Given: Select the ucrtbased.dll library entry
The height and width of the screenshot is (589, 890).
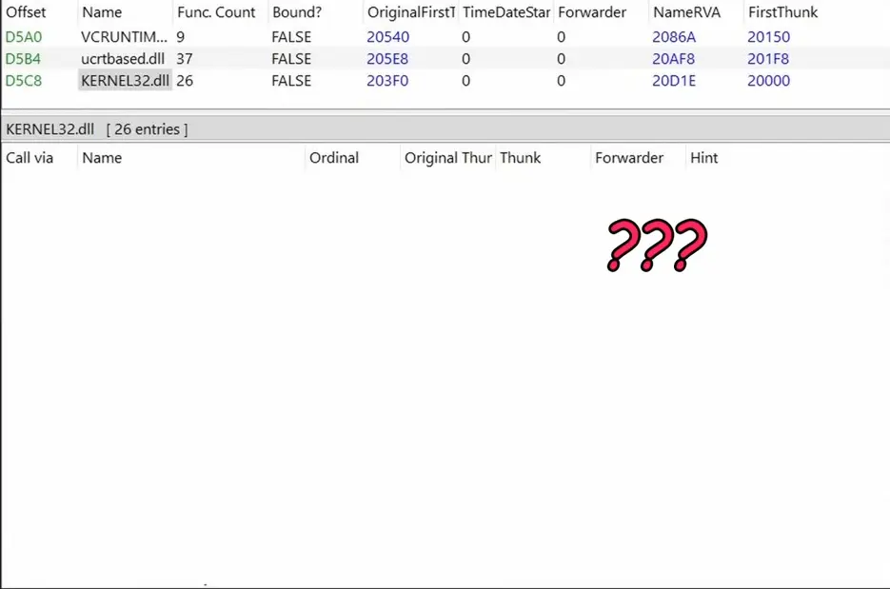Looking at the screenshot, I should (x=123, y=59).
